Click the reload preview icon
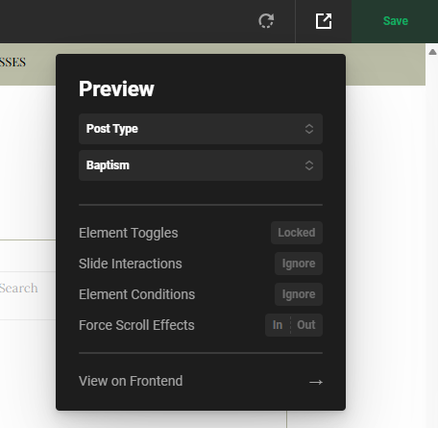 tap(266, 21)
